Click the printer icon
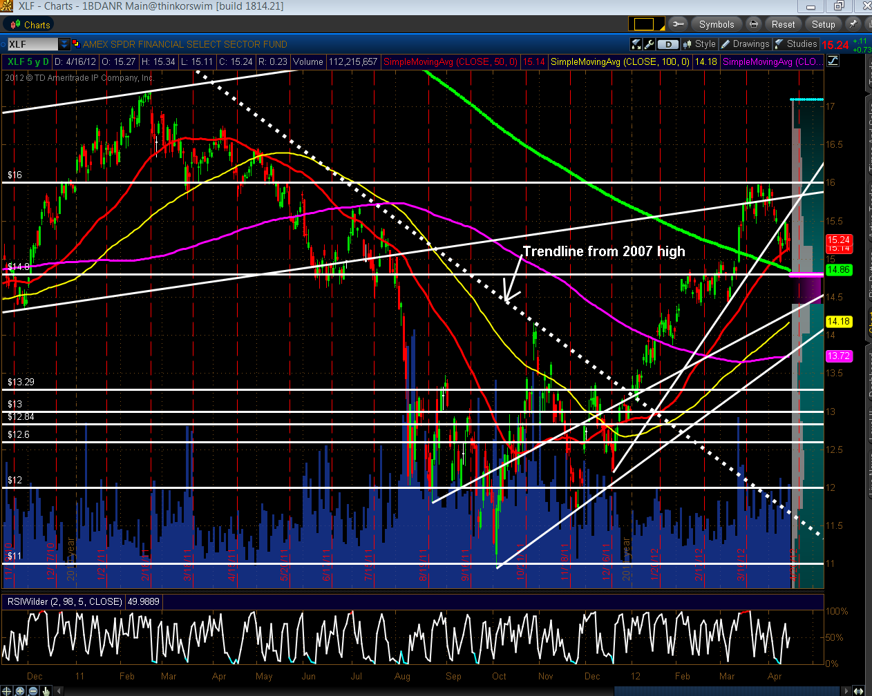 tap(754, 24)
